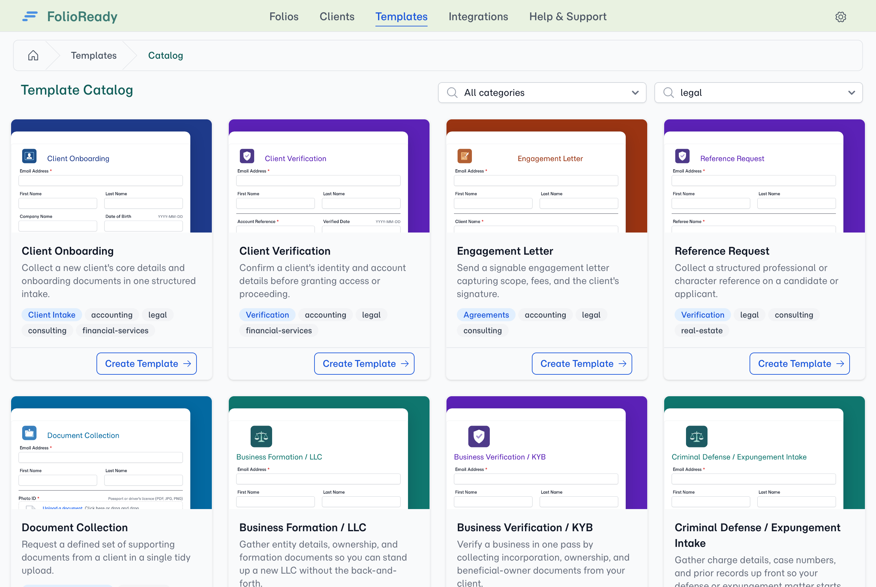Viewport: 876px width, 587px height.
Task: Click legal tag on Client Onboarding card
Action: coord(157,315)
